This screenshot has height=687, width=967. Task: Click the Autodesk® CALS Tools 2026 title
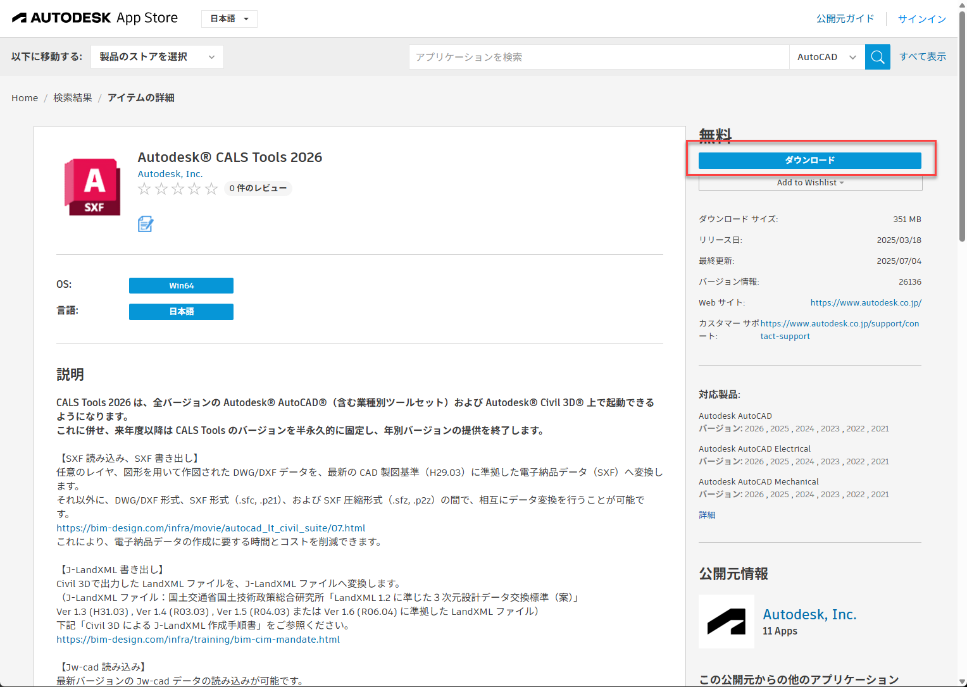(230, 158)
